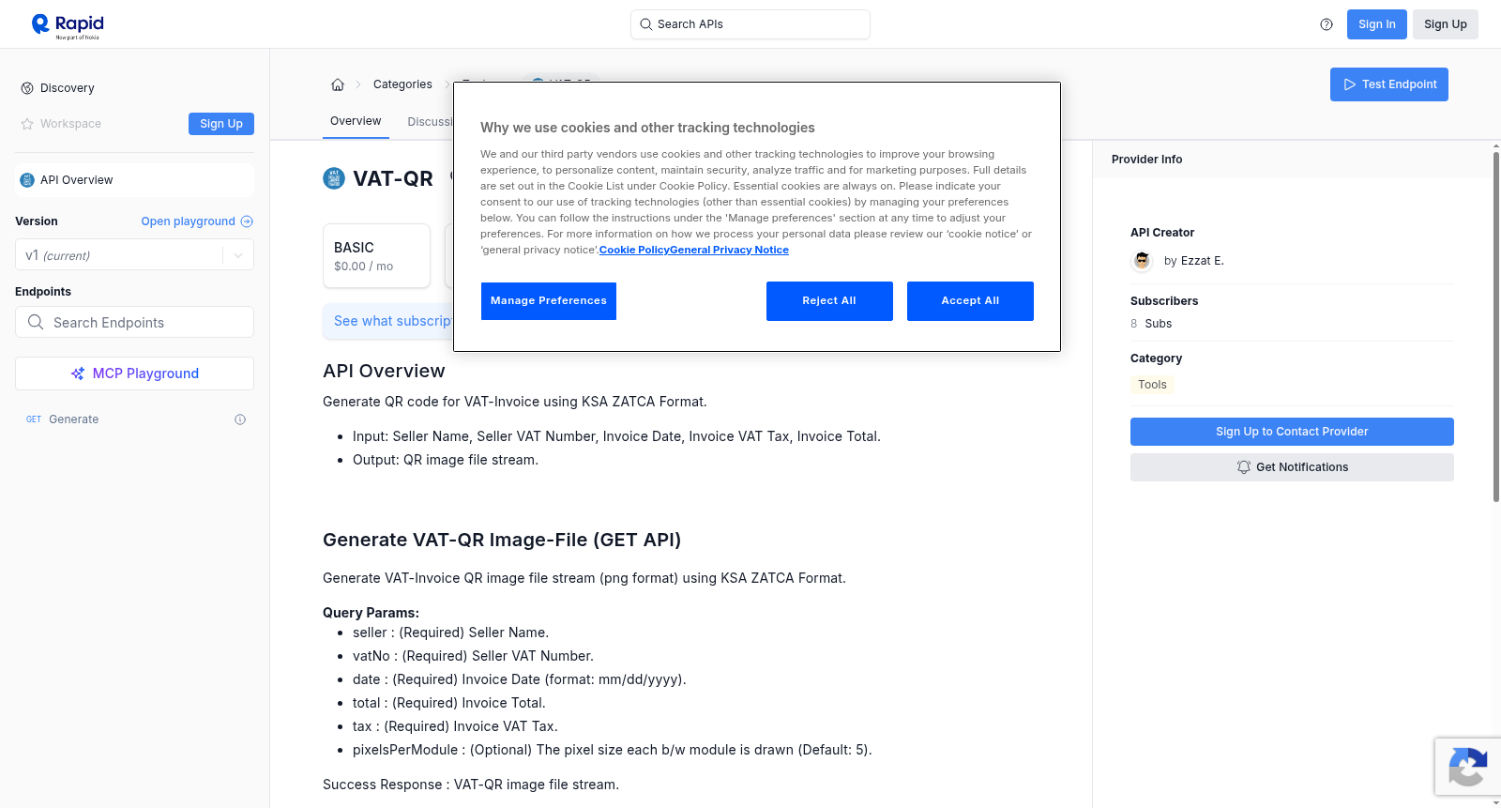Click the help question mark icon
The width and height of the screenshot is (1501, 808).
(1327, 24)
